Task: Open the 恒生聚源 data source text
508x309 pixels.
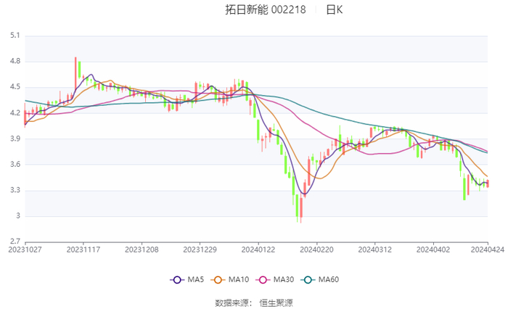Action: tap(276, 302)
